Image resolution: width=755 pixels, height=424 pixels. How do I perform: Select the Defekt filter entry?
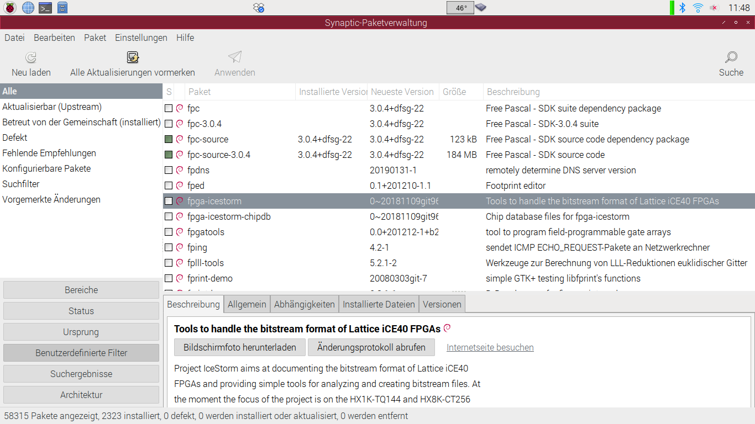click(15, 137)
